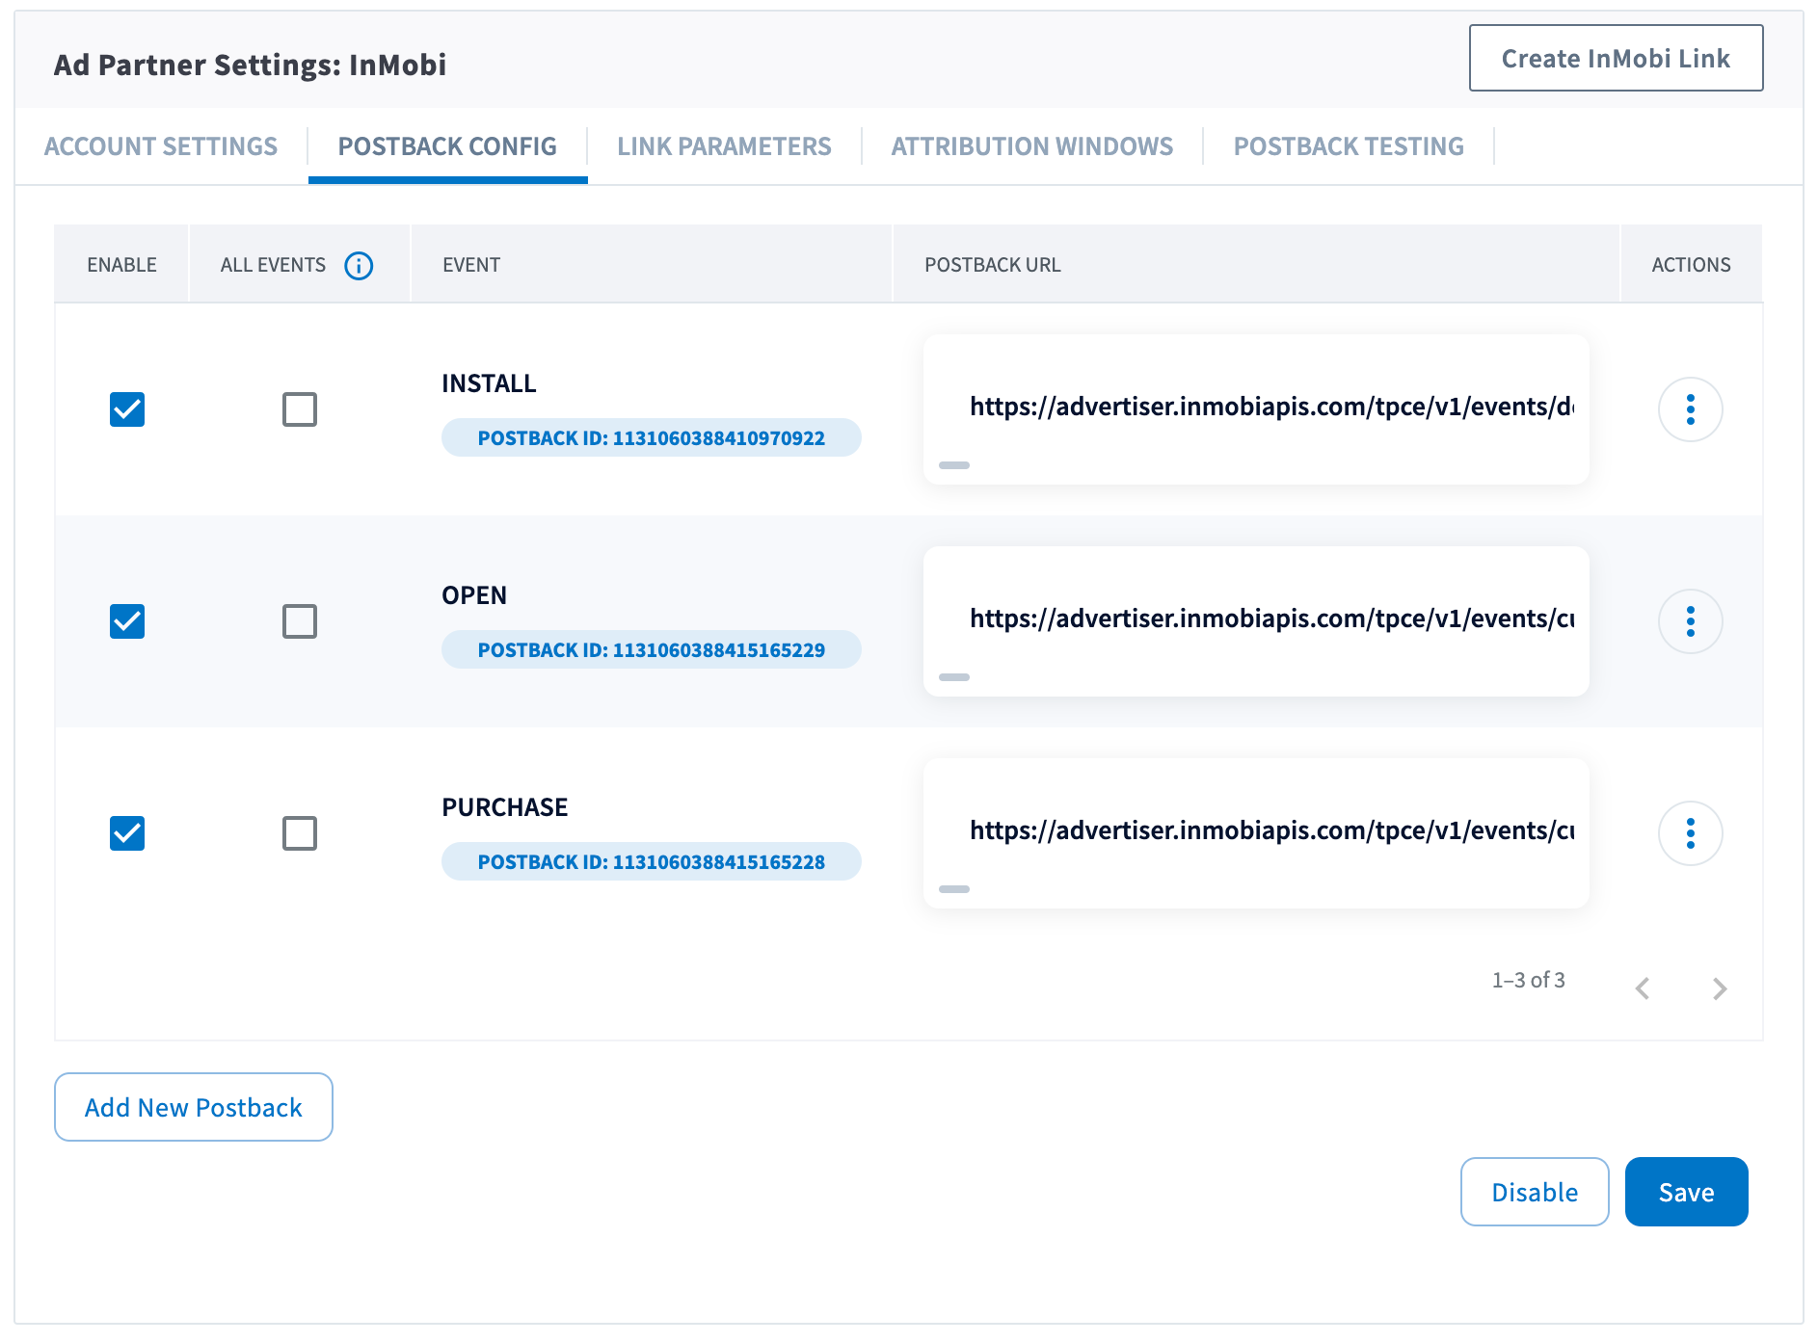Click the PURCHASE URL horizontal scrollbar thumb
The image size is (1818, 1343).
click(954, 889)
